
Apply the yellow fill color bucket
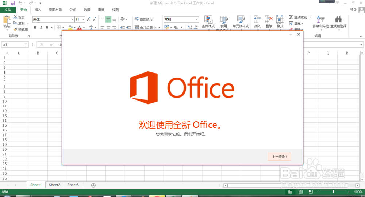[70, 27]
